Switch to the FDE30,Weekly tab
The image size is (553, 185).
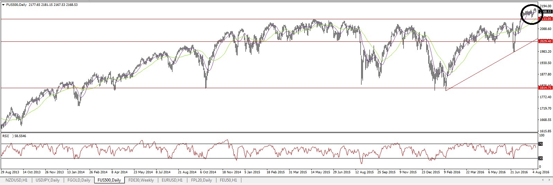coord(141,180)
